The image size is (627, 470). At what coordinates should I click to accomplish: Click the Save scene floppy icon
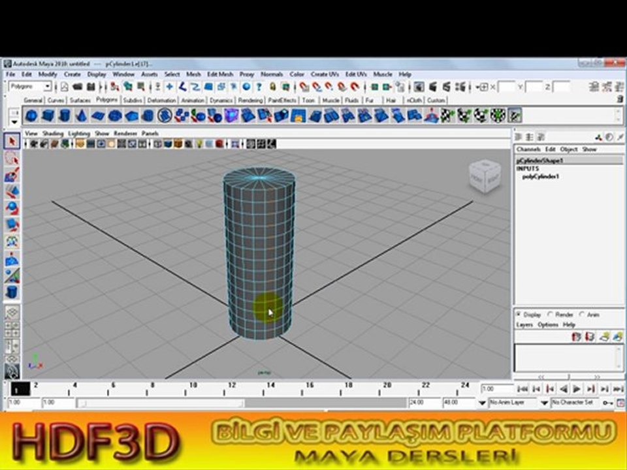pyautogui.click(x=91, y=87)
